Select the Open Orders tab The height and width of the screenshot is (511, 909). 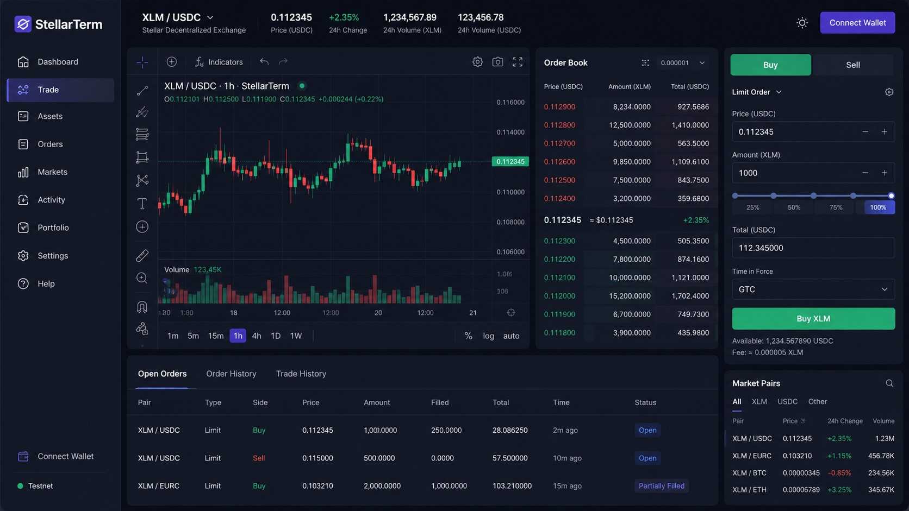click(162, 374)
